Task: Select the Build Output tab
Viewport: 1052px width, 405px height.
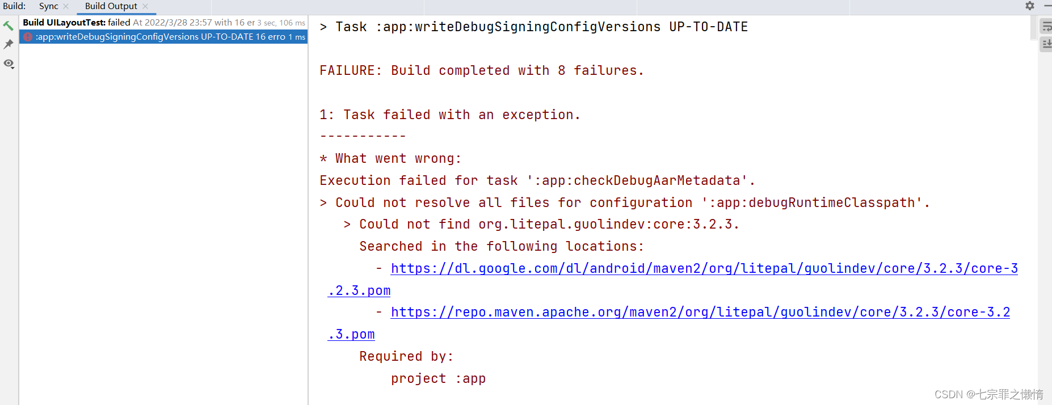Action: click(x=111, y=6)
